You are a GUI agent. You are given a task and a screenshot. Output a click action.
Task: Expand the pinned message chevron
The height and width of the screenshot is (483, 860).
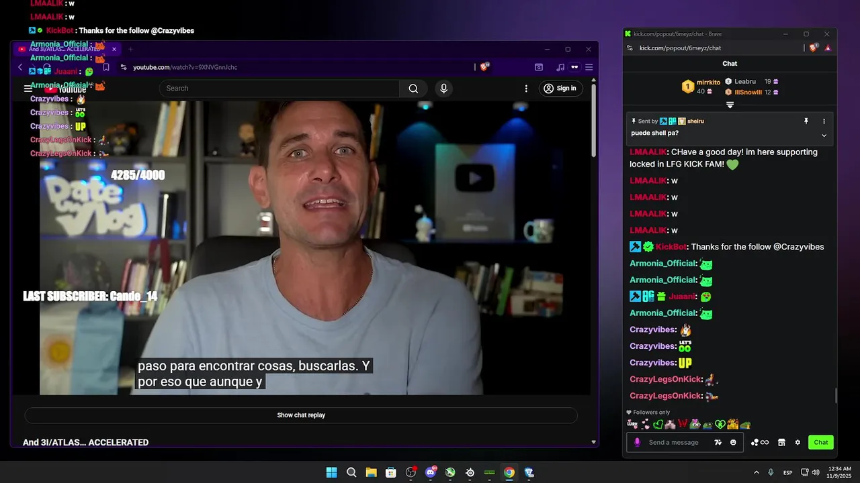[x=824, y=135]
